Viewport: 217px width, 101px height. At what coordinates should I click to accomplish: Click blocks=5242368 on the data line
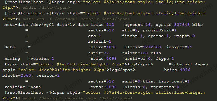(143, 47)
